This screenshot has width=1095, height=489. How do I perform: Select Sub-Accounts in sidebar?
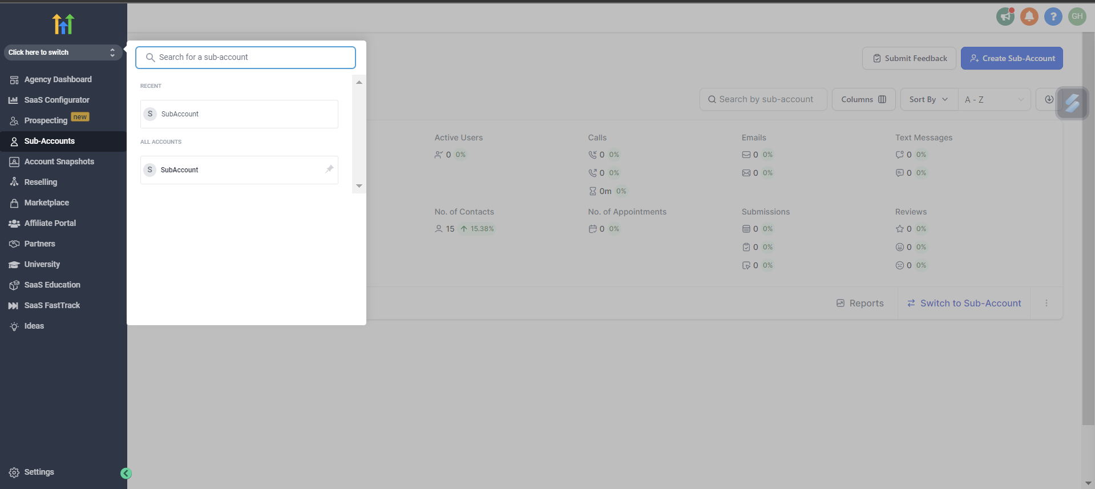click(63, 142)
